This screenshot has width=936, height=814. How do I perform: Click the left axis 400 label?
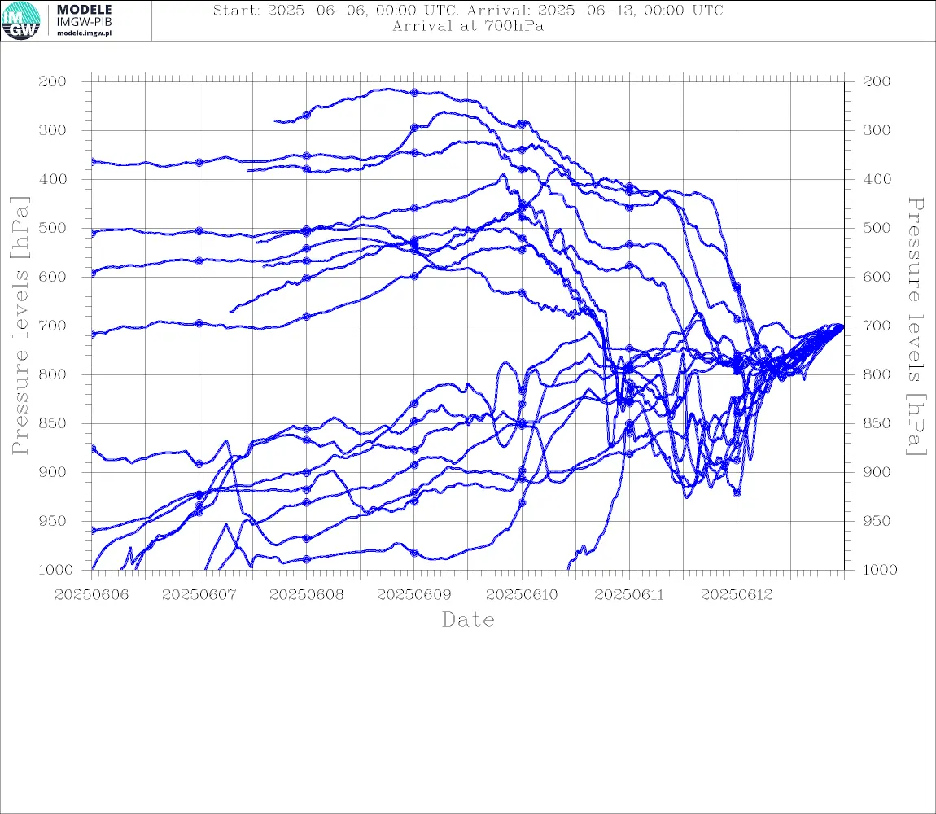click(x=53, y=179)
